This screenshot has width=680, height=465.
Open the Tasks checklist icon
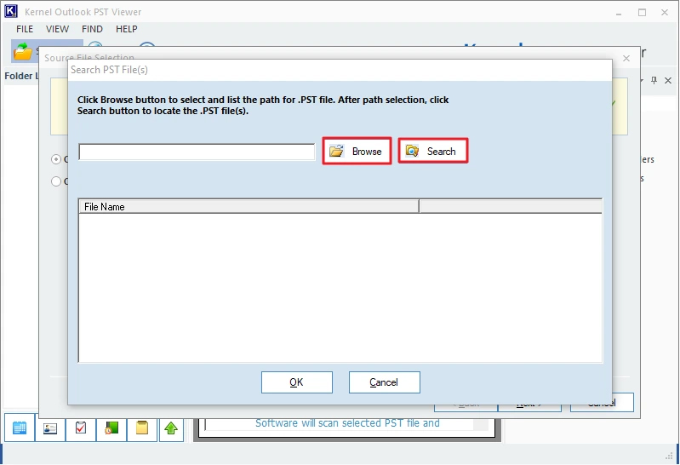(81, 428)
